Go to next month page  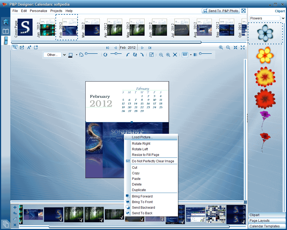pyautogui.click(x=142, y=48)
